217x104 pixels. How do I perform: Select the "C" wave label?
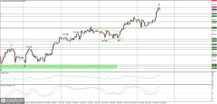click(1, 70)
